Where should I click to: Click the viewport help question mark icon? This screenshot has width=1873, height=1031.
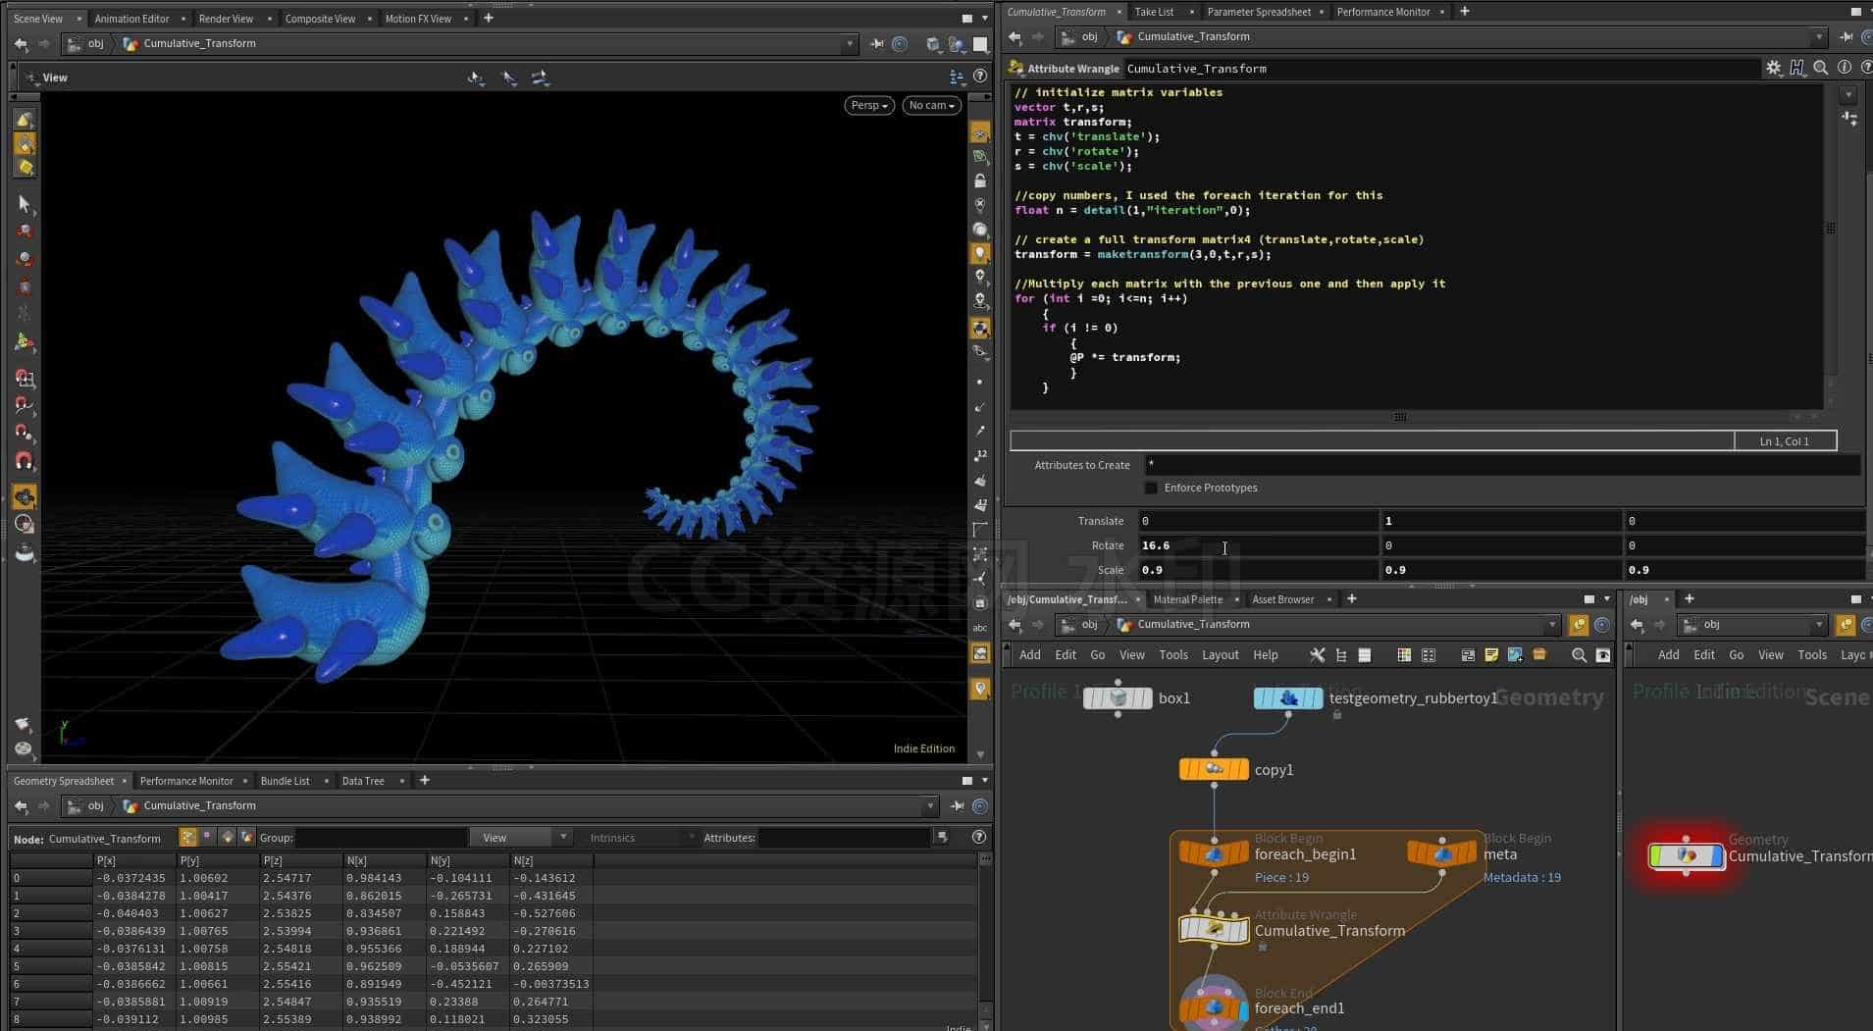click(x=979, y=77)
